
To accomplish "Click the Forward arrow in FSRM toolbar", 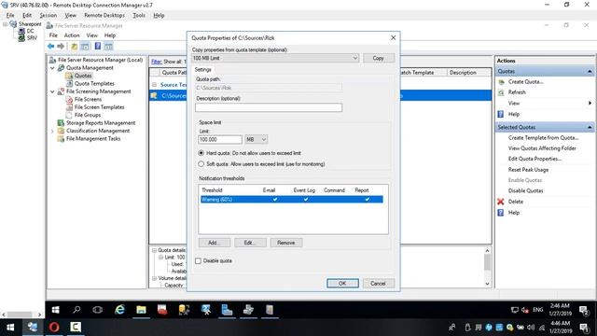I will pos(61,46).
